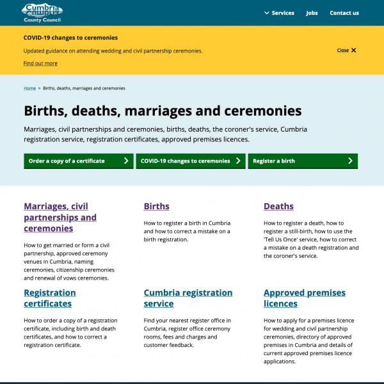Click chevron on COVID-19 ceremonies button
The width and height of the screenshot is (384, 384).
pyautogui.click(x=238, y=161)
